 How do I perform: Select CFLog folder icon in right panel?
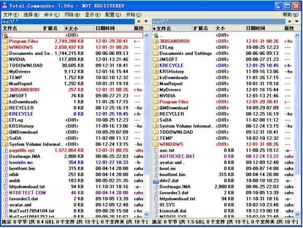tap(156, 47)
